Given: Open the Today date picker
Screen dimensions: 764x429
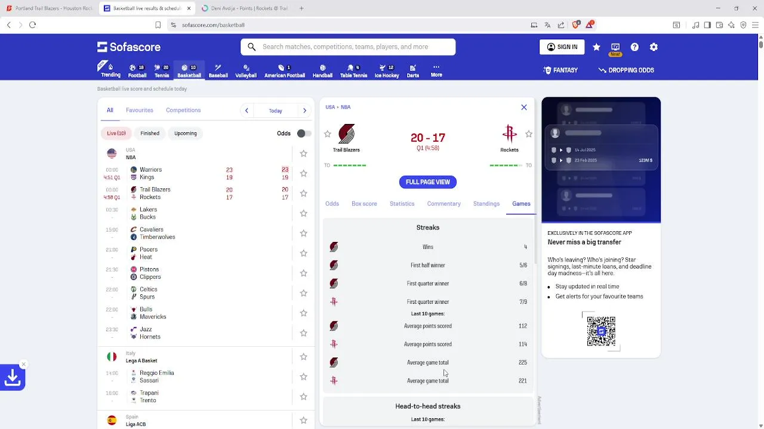Looking at the screenshot, I should [x=275, y=111].
